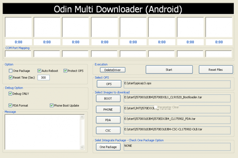Click the first device progress box

tap(18, 27)
